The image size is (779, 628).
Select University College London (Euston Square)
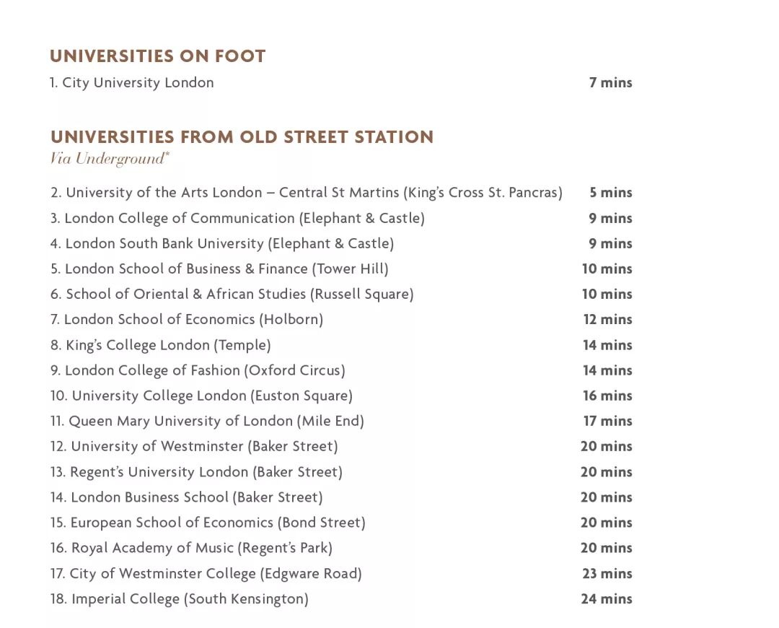(201, 396)
